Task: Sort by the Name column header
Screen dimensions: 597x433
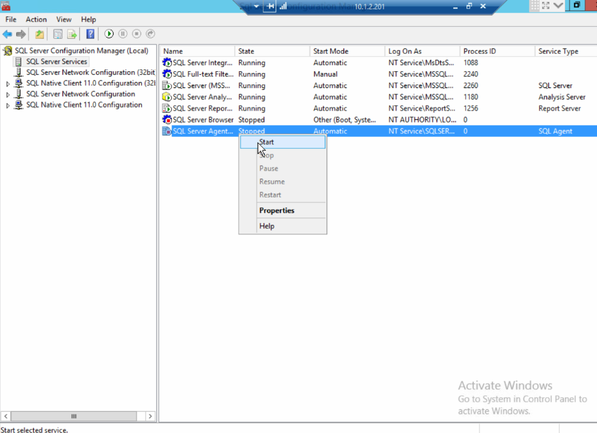Action: pos(197,51)
